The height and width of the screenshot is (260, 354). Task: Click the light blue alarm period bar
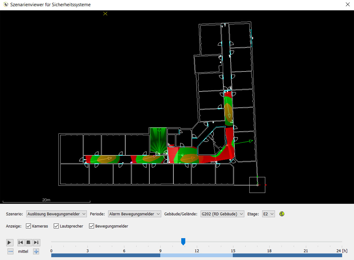click(196, 255)
